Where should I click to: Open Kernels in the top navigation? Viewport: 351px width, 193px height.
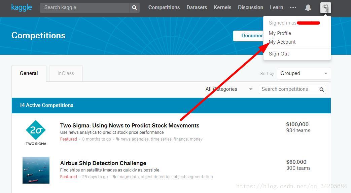pyautogui.click(x=222, y=7)
